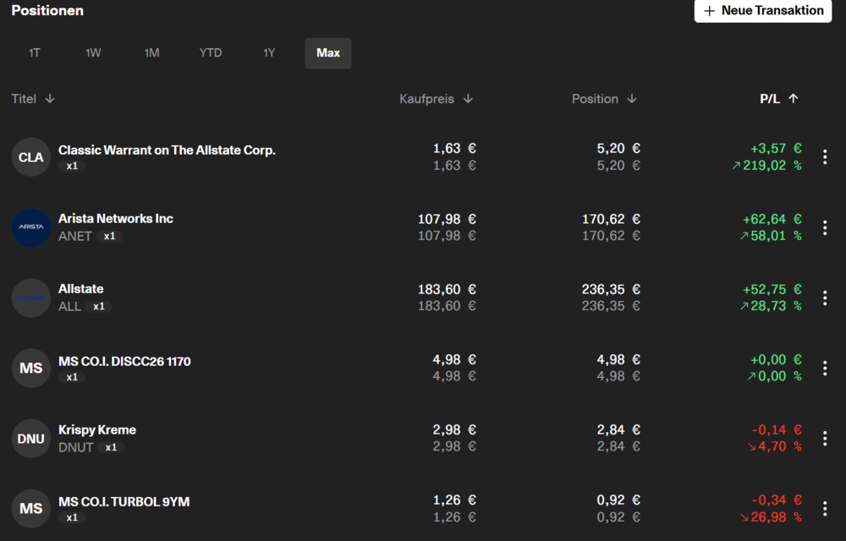Select the 1W time range tab
The image size is (846, 541).
(x=93, y=52)
